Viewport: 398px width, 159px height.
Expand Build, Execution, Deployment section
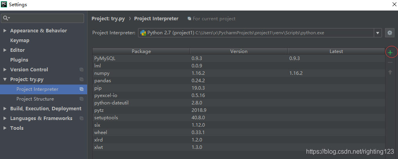tap(5, 109)
